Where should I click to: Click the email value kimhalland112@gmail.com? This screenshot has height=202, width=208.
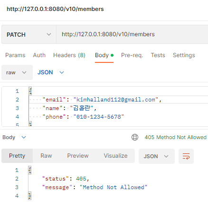(116, 100)
